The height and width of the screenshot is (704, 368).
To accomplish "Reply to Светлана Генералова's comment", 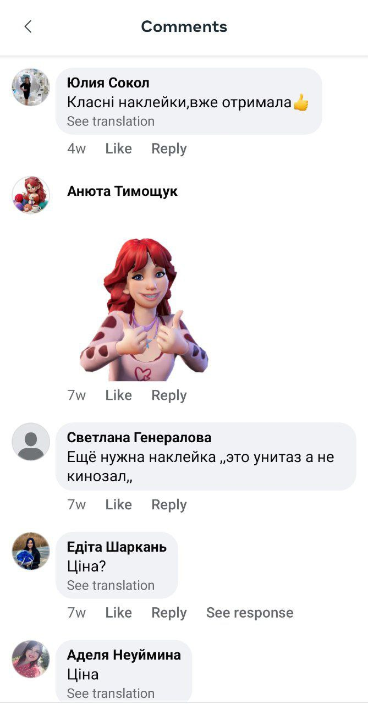I will (x=169, y=504).
